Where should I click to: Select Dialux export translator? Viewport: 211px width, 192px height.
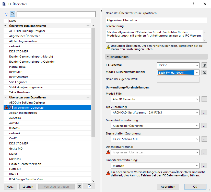pos(47,154)
